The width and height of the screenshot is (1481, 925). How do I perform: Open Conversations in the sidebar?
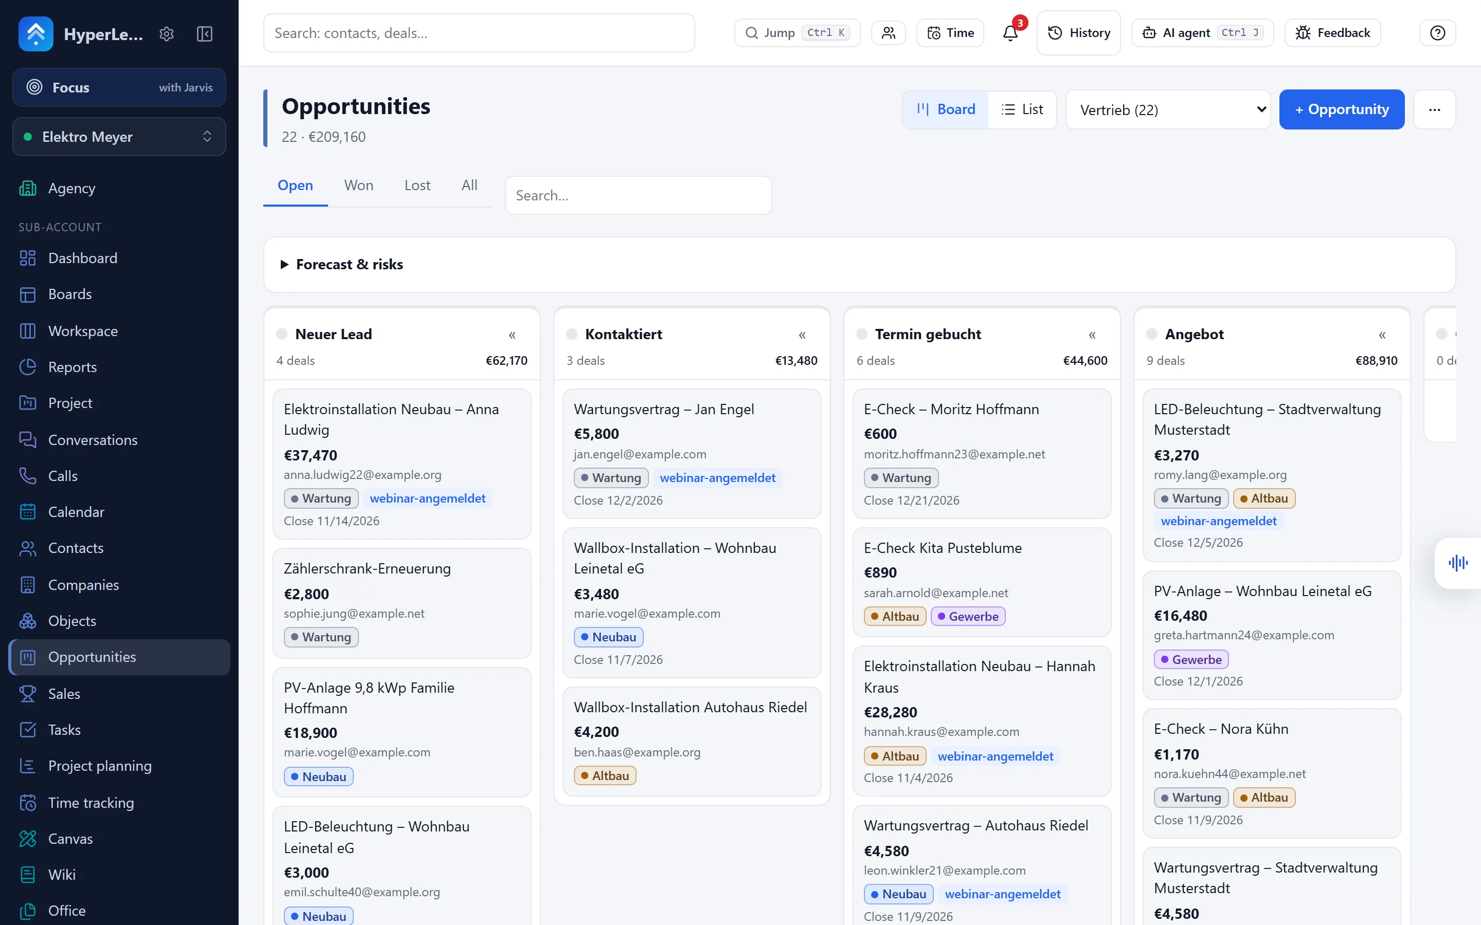coord(119,440)
